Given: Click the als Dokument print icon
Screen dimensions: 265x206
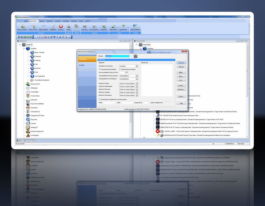Looking at the screenshot, I should tap(94, 26).
